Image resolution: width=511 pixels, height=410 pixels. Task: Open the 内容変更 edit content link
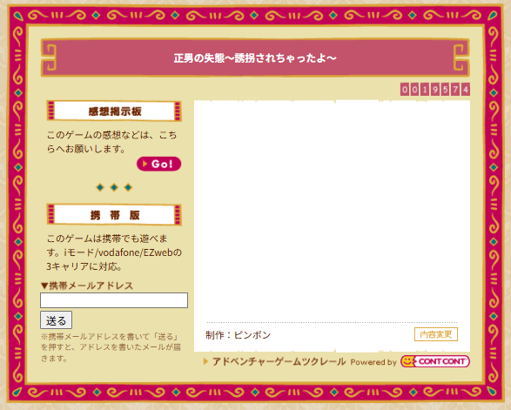[436, 334]
